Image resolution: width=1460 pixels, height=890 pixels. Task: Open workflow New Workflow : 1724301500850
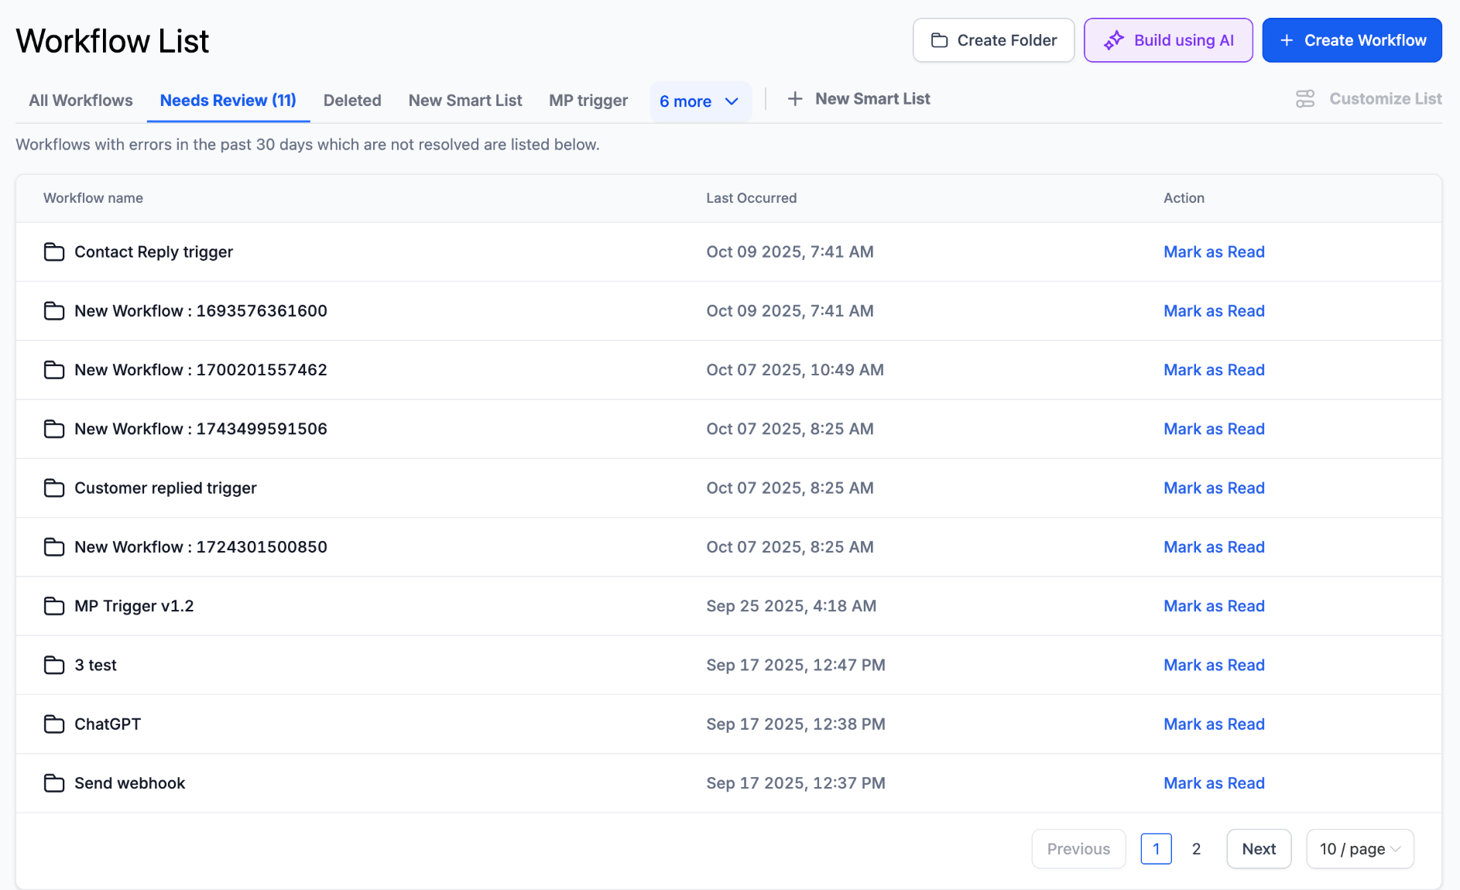pyautogui.click(x=200, y=547)
